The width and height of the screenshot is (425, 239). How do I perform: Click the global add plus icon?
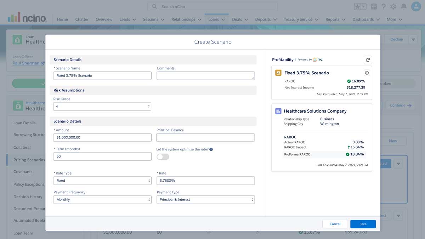374,7
